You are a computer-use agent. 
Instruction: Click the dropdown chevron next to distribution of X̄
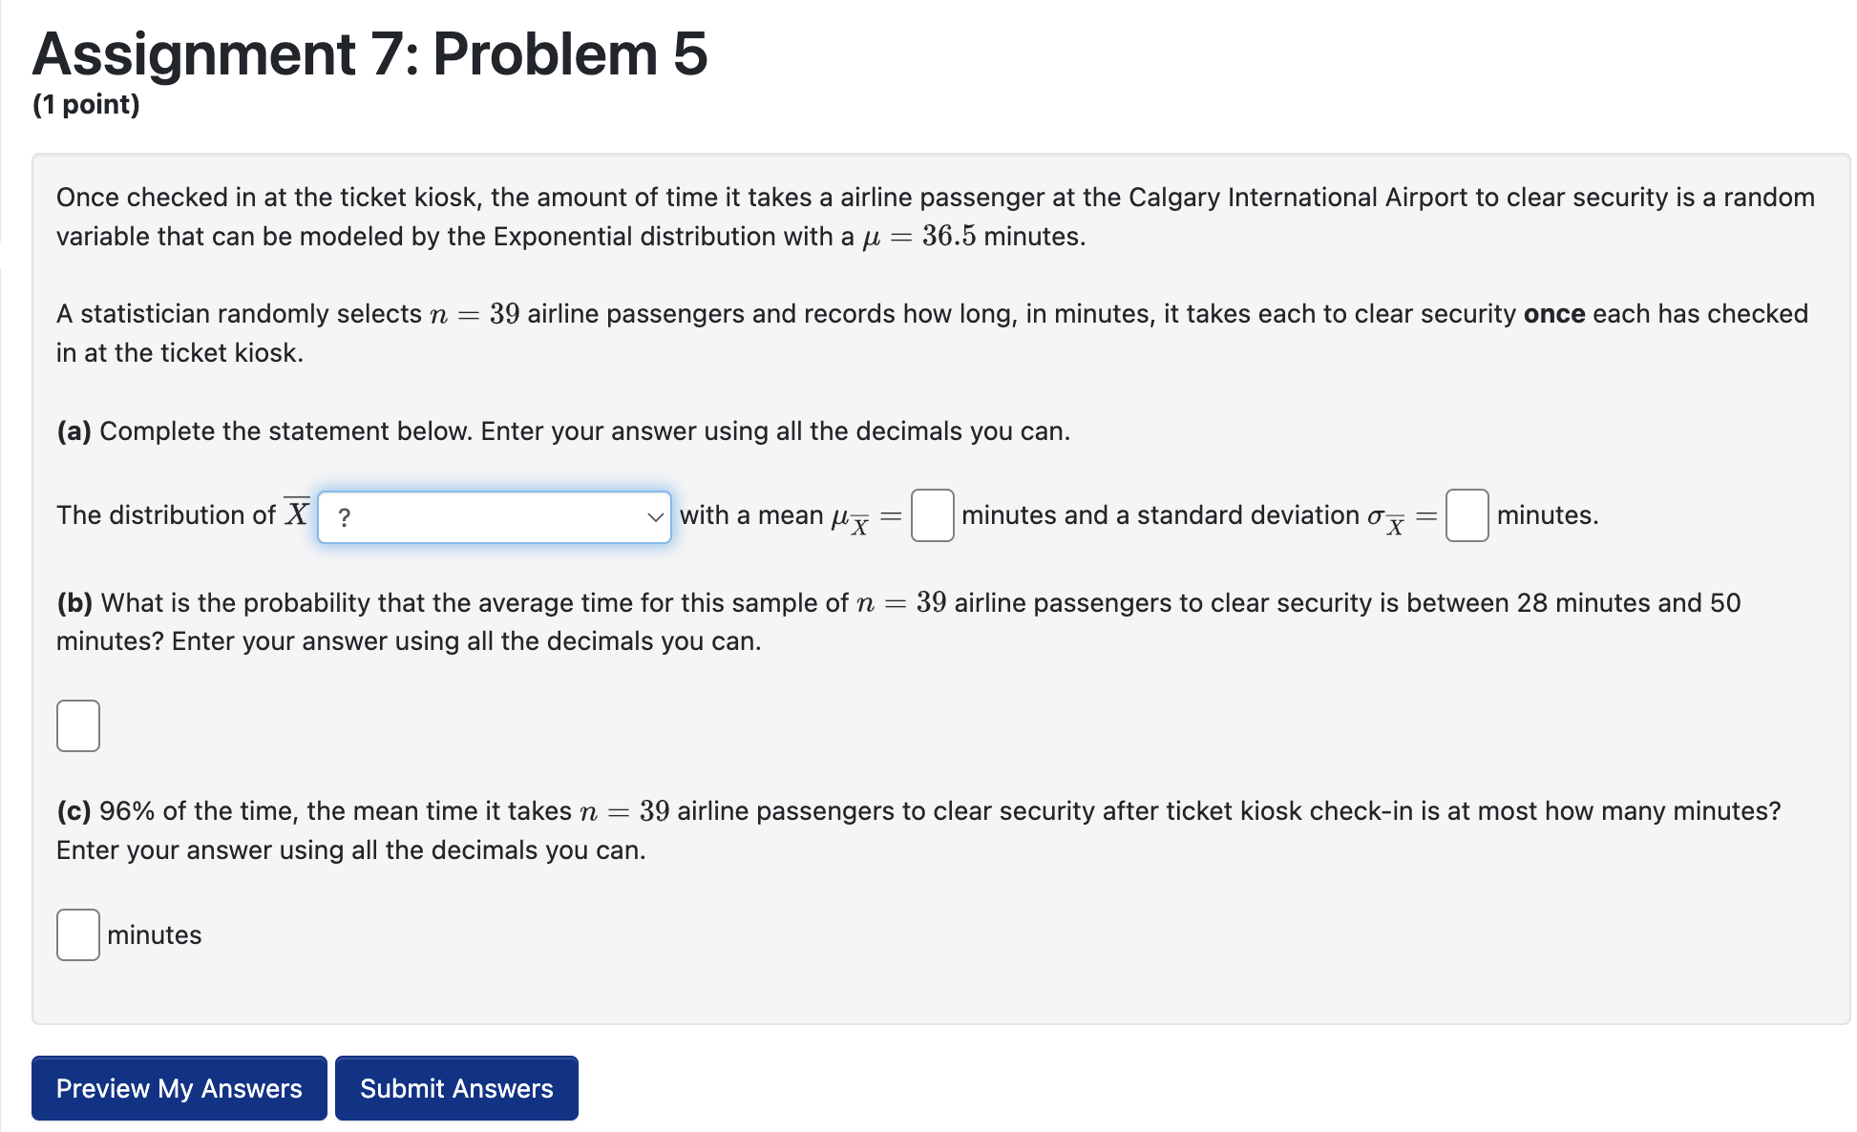click(x=653, y=516)
